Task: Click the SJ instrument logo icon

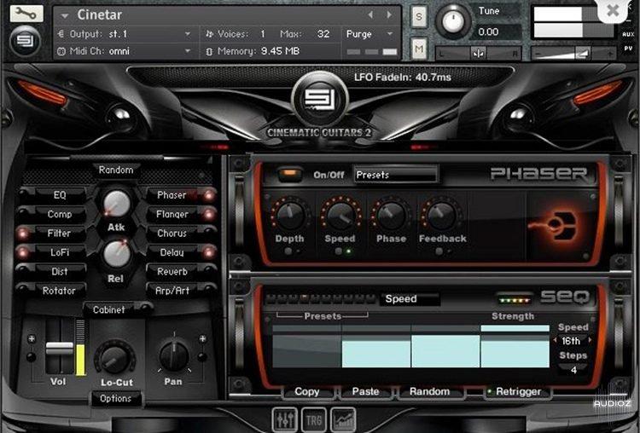Action: point(25,41)
